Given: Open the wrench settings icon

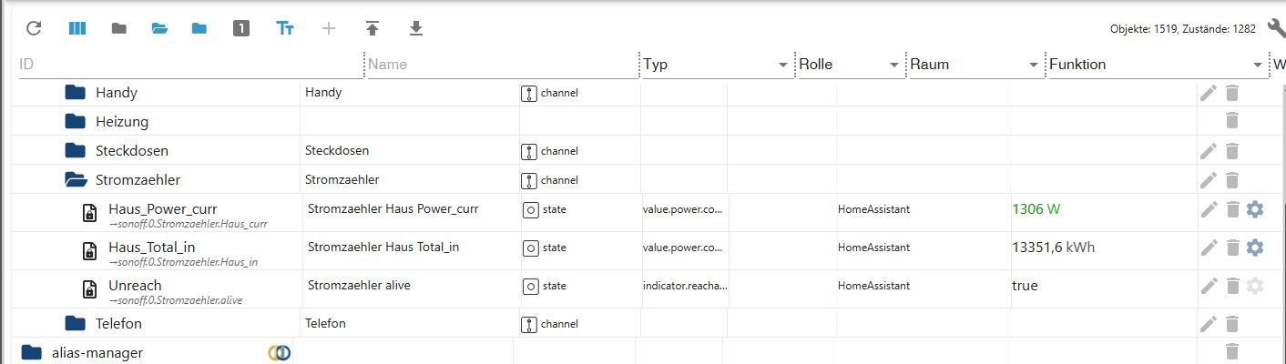Looking at the screenshot, I should (1275, 28).
